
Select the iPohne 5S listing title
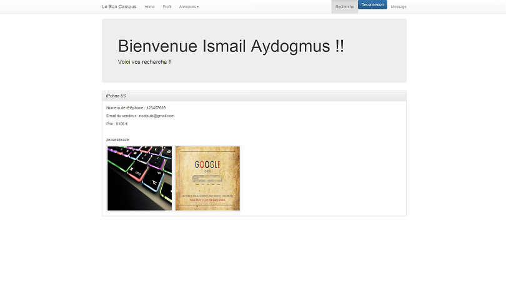coord(116,96)
